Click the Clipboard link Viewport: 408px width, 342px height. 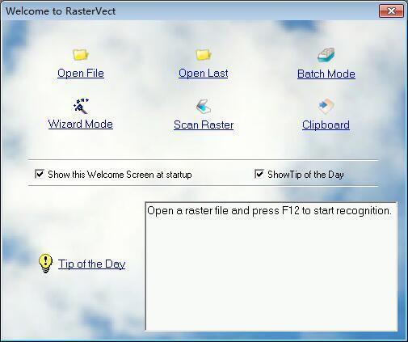pyautogui.click(x=326, y=125)
